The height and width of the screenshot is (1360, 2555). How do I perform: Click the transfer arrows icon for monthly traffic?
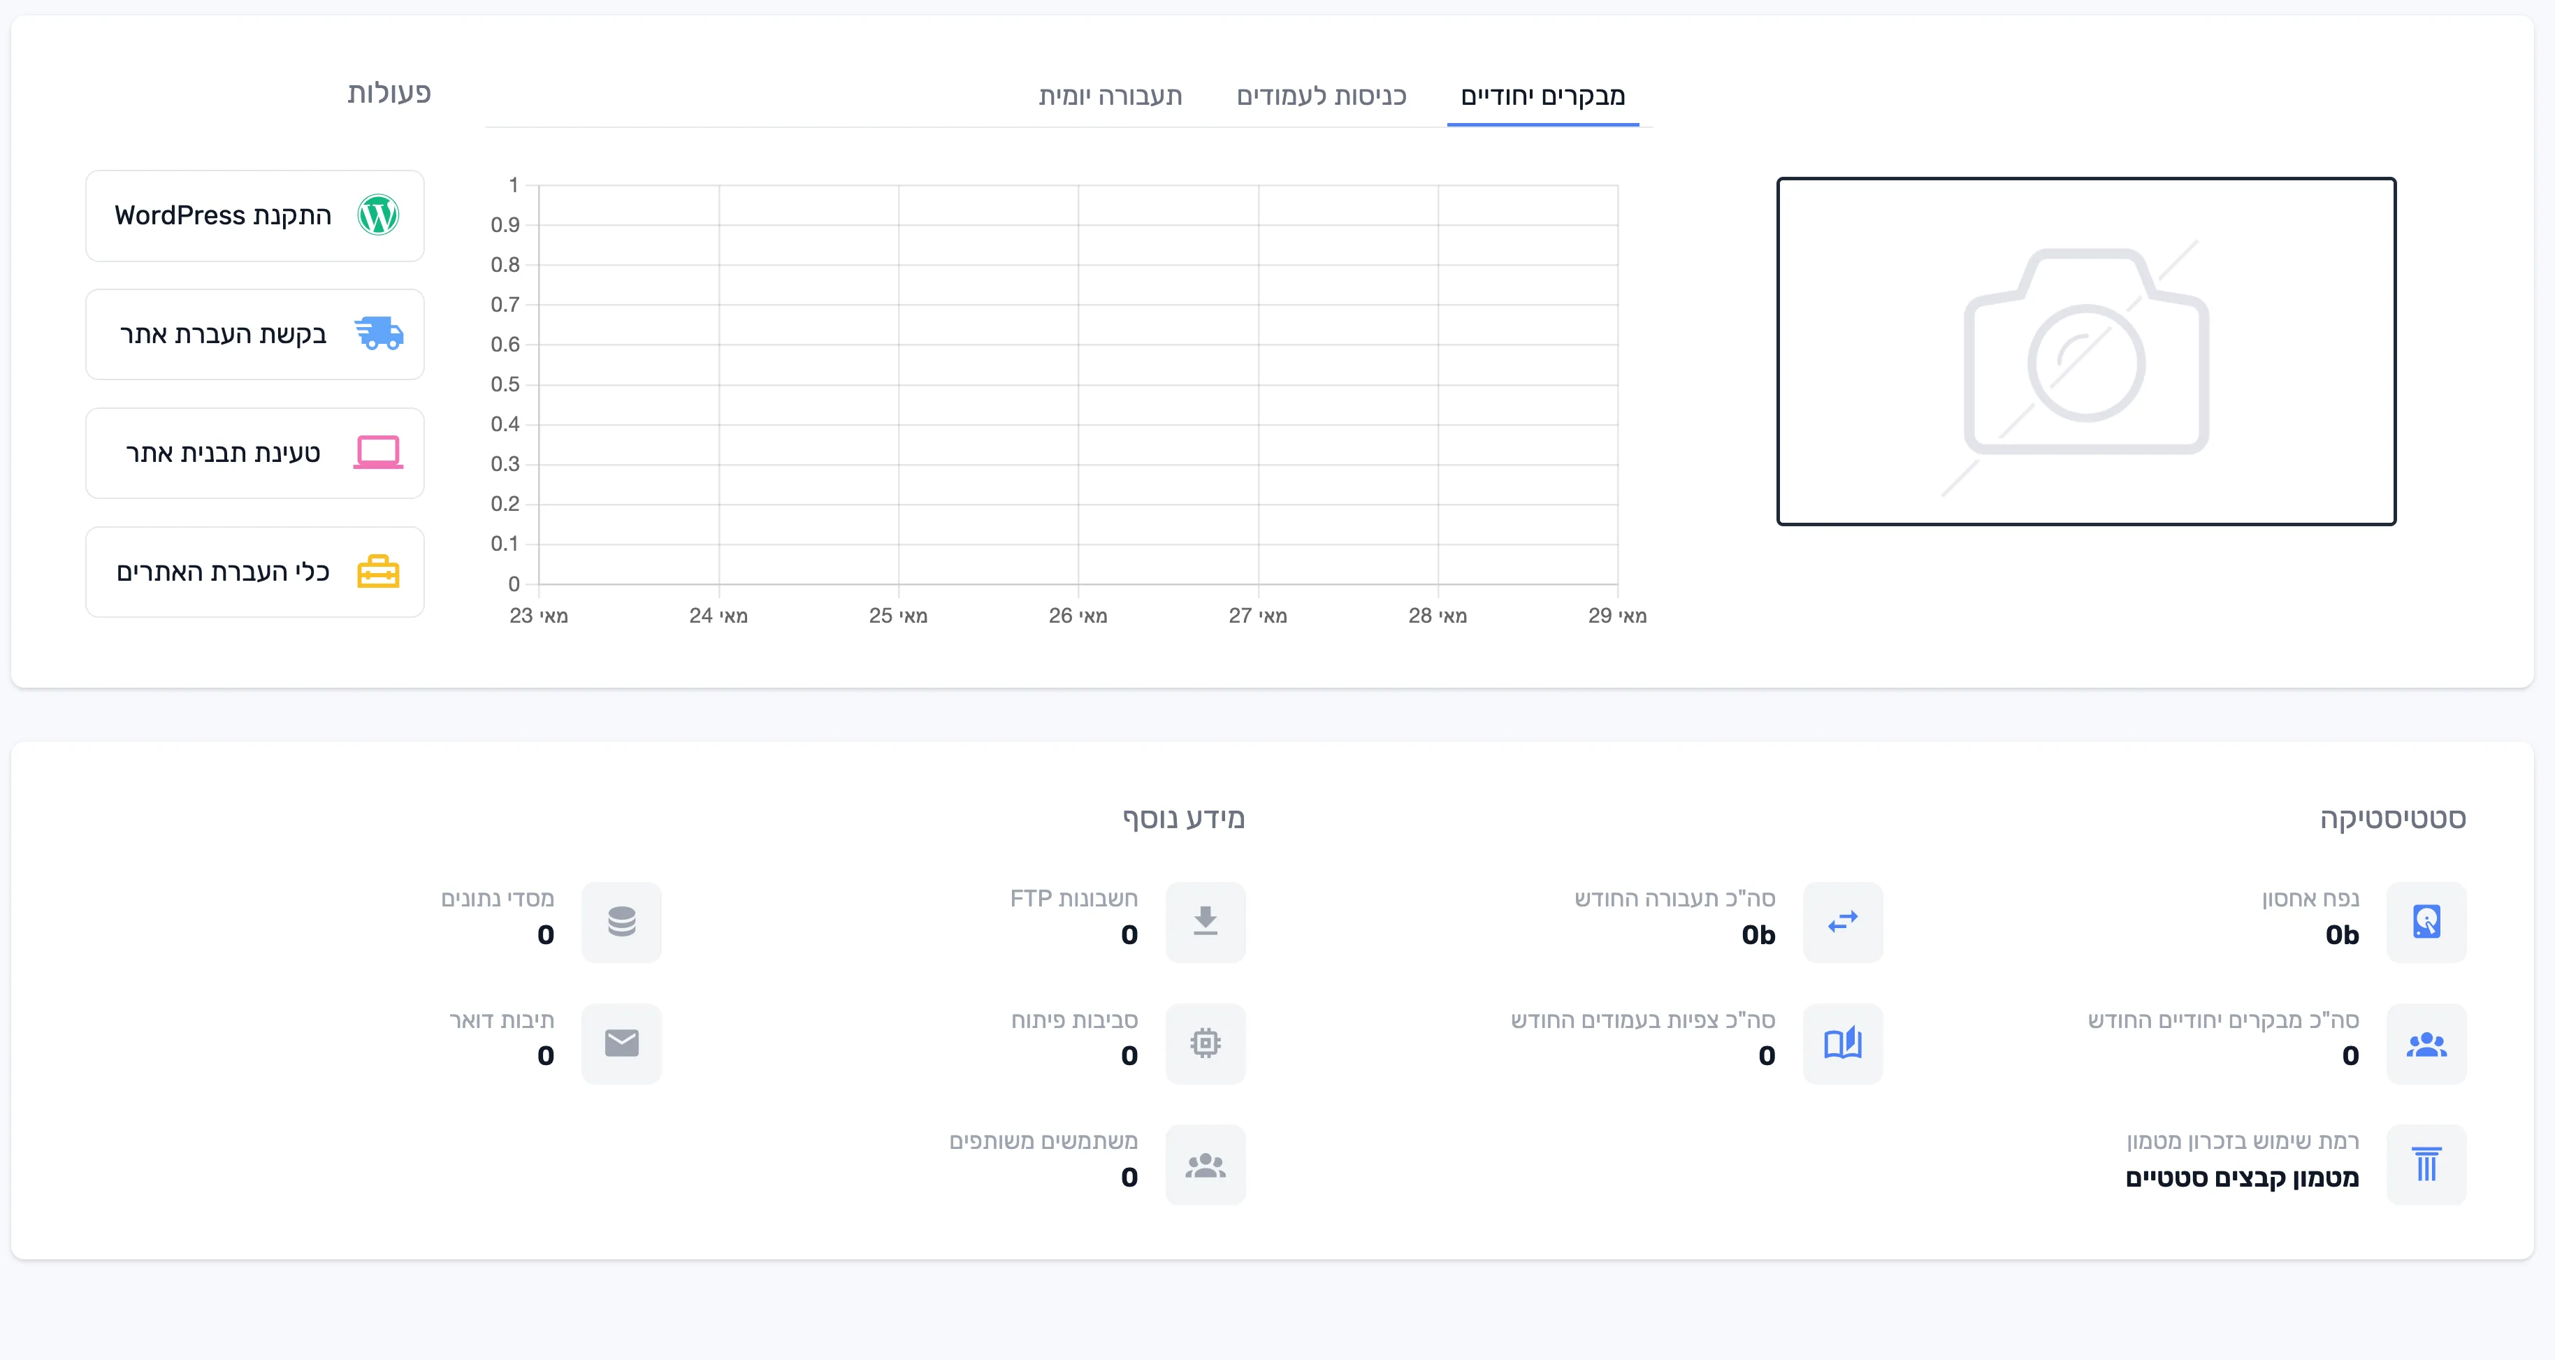click(x=1843, y=922)
